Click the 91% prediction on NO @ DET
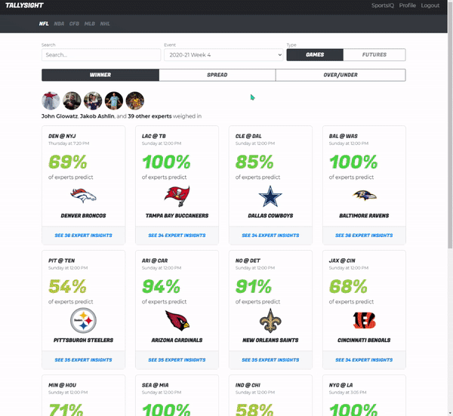The width and height of the screenshot is (453, 416). 254,286
